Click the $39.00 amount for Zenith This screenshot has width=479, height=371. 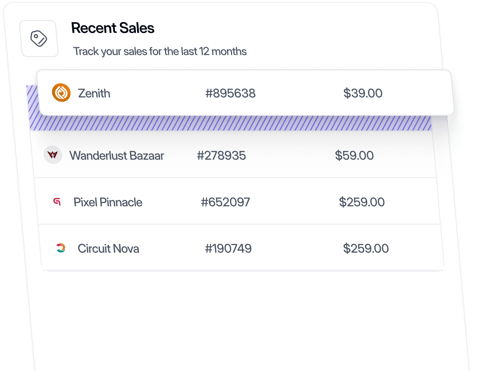363,93
